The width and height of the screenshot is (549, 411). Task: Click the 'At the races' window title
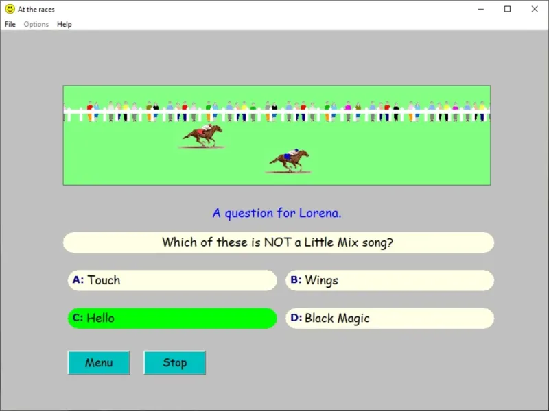click(36, 10)
